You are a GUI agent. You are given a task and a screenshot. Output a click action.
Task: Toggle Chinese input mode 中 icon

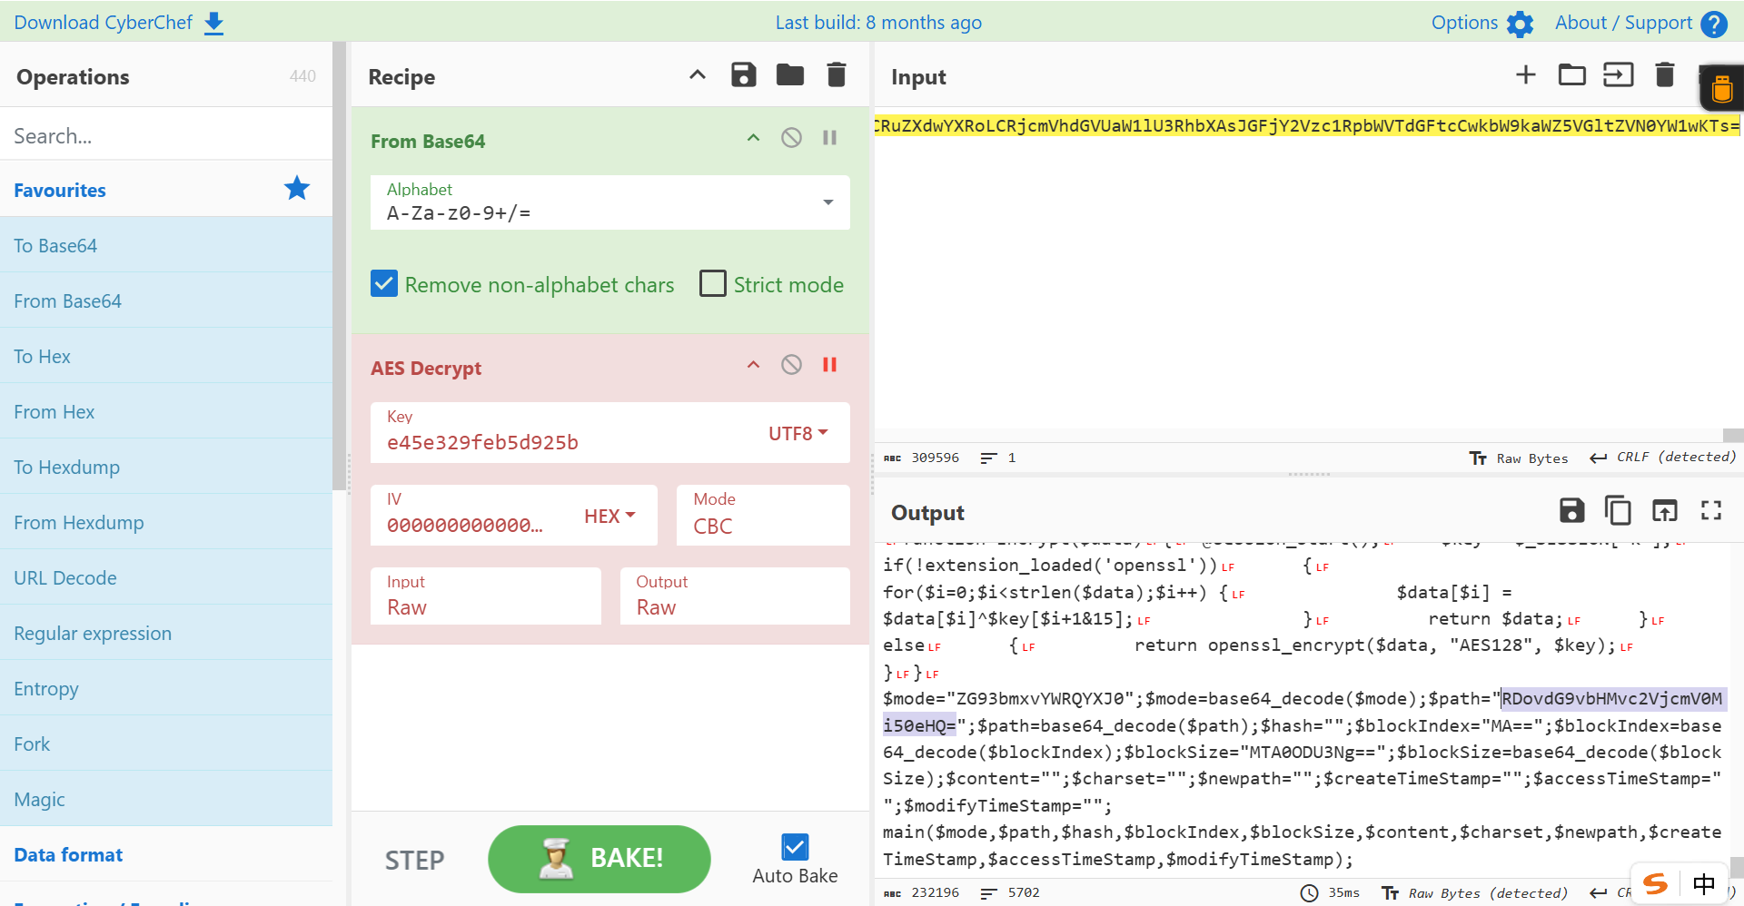tap(1704, 883)
